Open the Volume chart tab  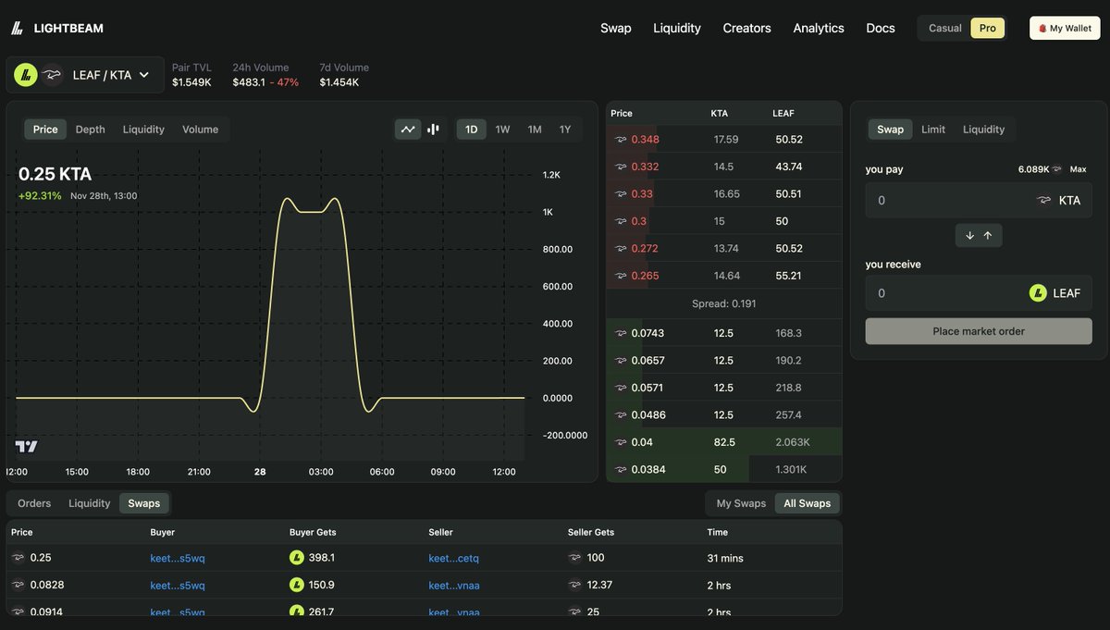point(201,130)
